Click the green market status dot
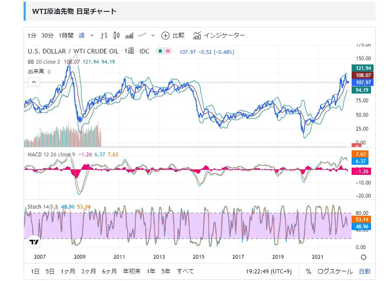390x281 pixels. 160,51
